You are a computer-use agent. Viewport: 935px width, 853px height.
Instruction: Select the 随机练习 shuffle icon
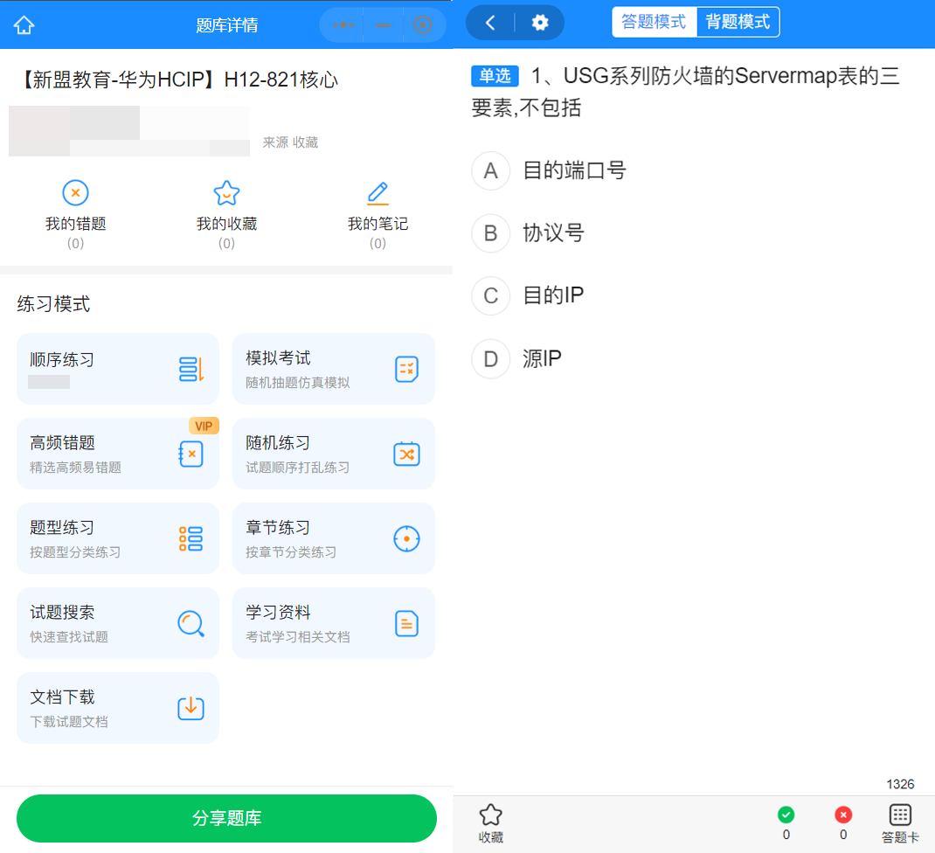(405, 454)
